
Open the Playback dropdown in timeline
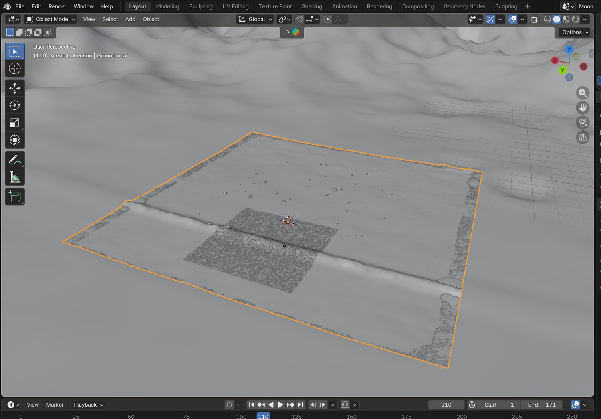point(88,405)
